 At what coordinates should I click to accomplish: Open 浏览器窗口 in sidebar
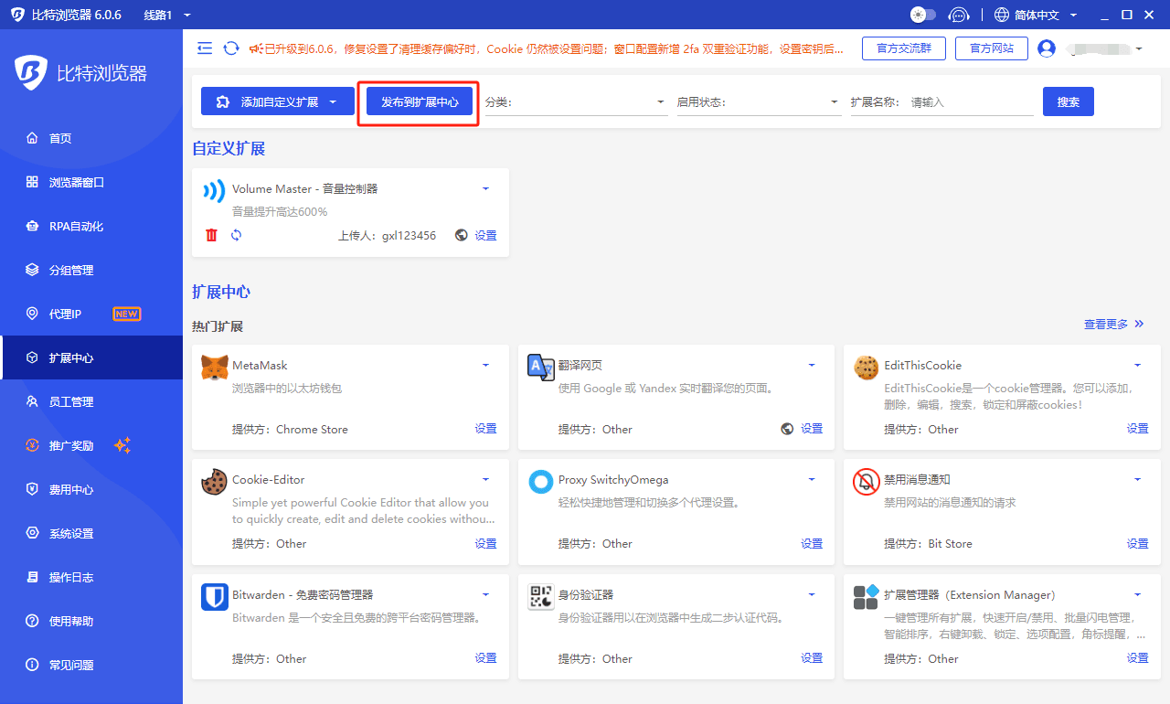coord(91,182)
